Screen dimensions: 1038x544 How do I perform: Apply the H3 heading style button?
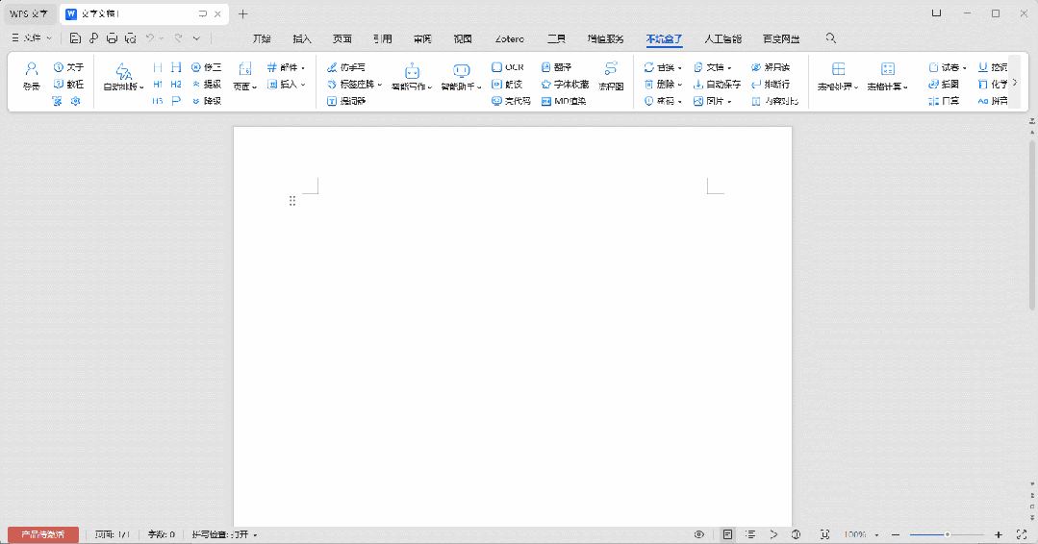(158, 101)
